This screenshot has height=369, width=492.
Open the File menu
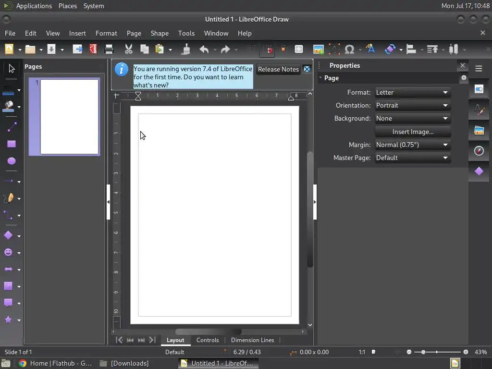10,33
